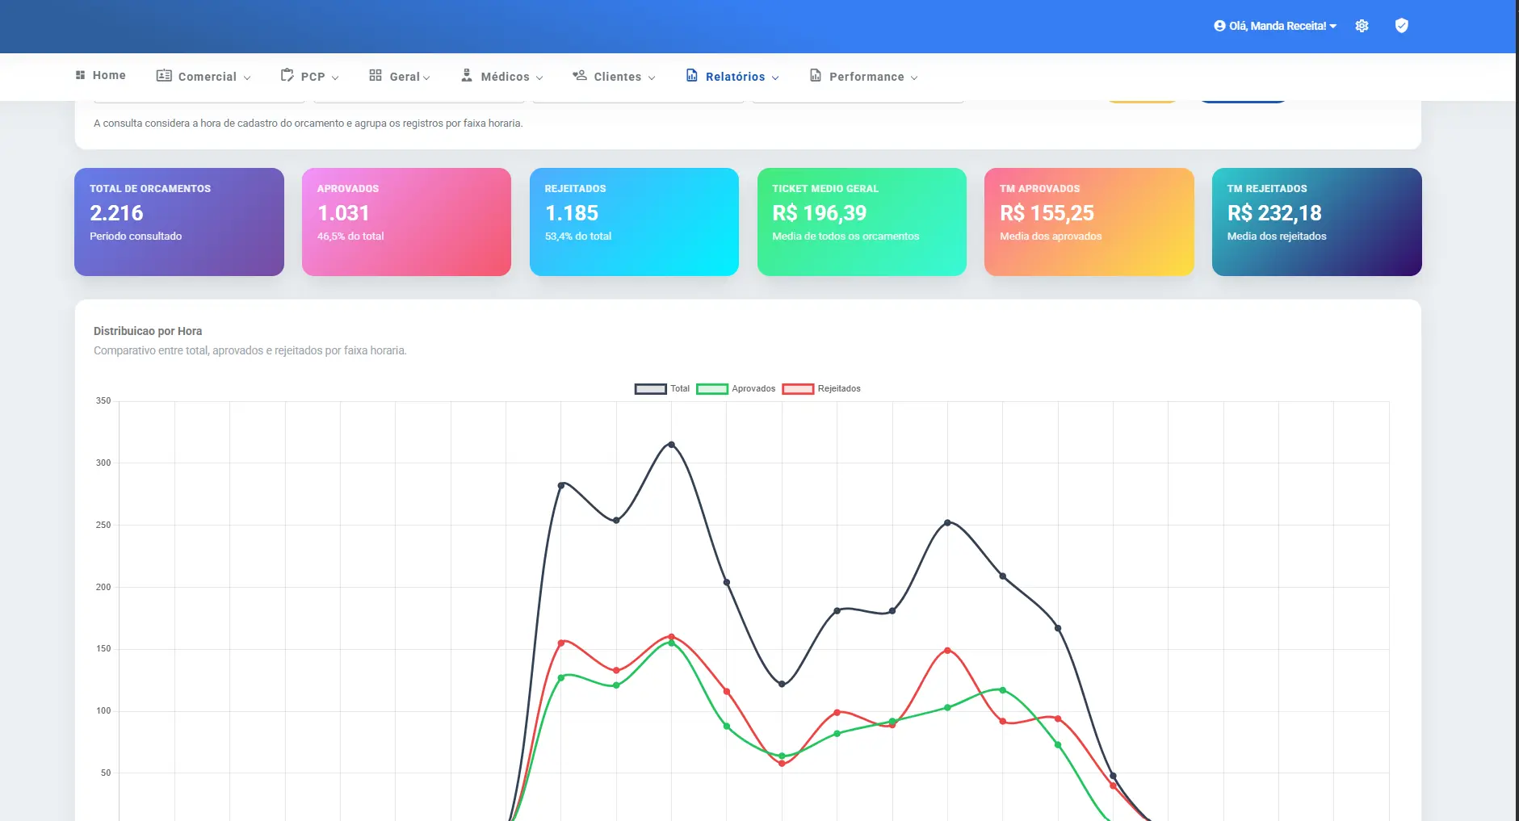The height and width of the screenshot is (821, 1519).
Task: Click the text 53,4% do total
Action: tap(578, 237)
